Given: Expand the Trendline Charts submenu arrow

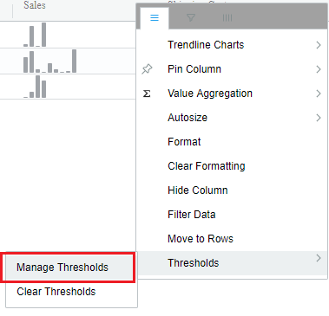Looking at the screenshot, I should 319,45.
